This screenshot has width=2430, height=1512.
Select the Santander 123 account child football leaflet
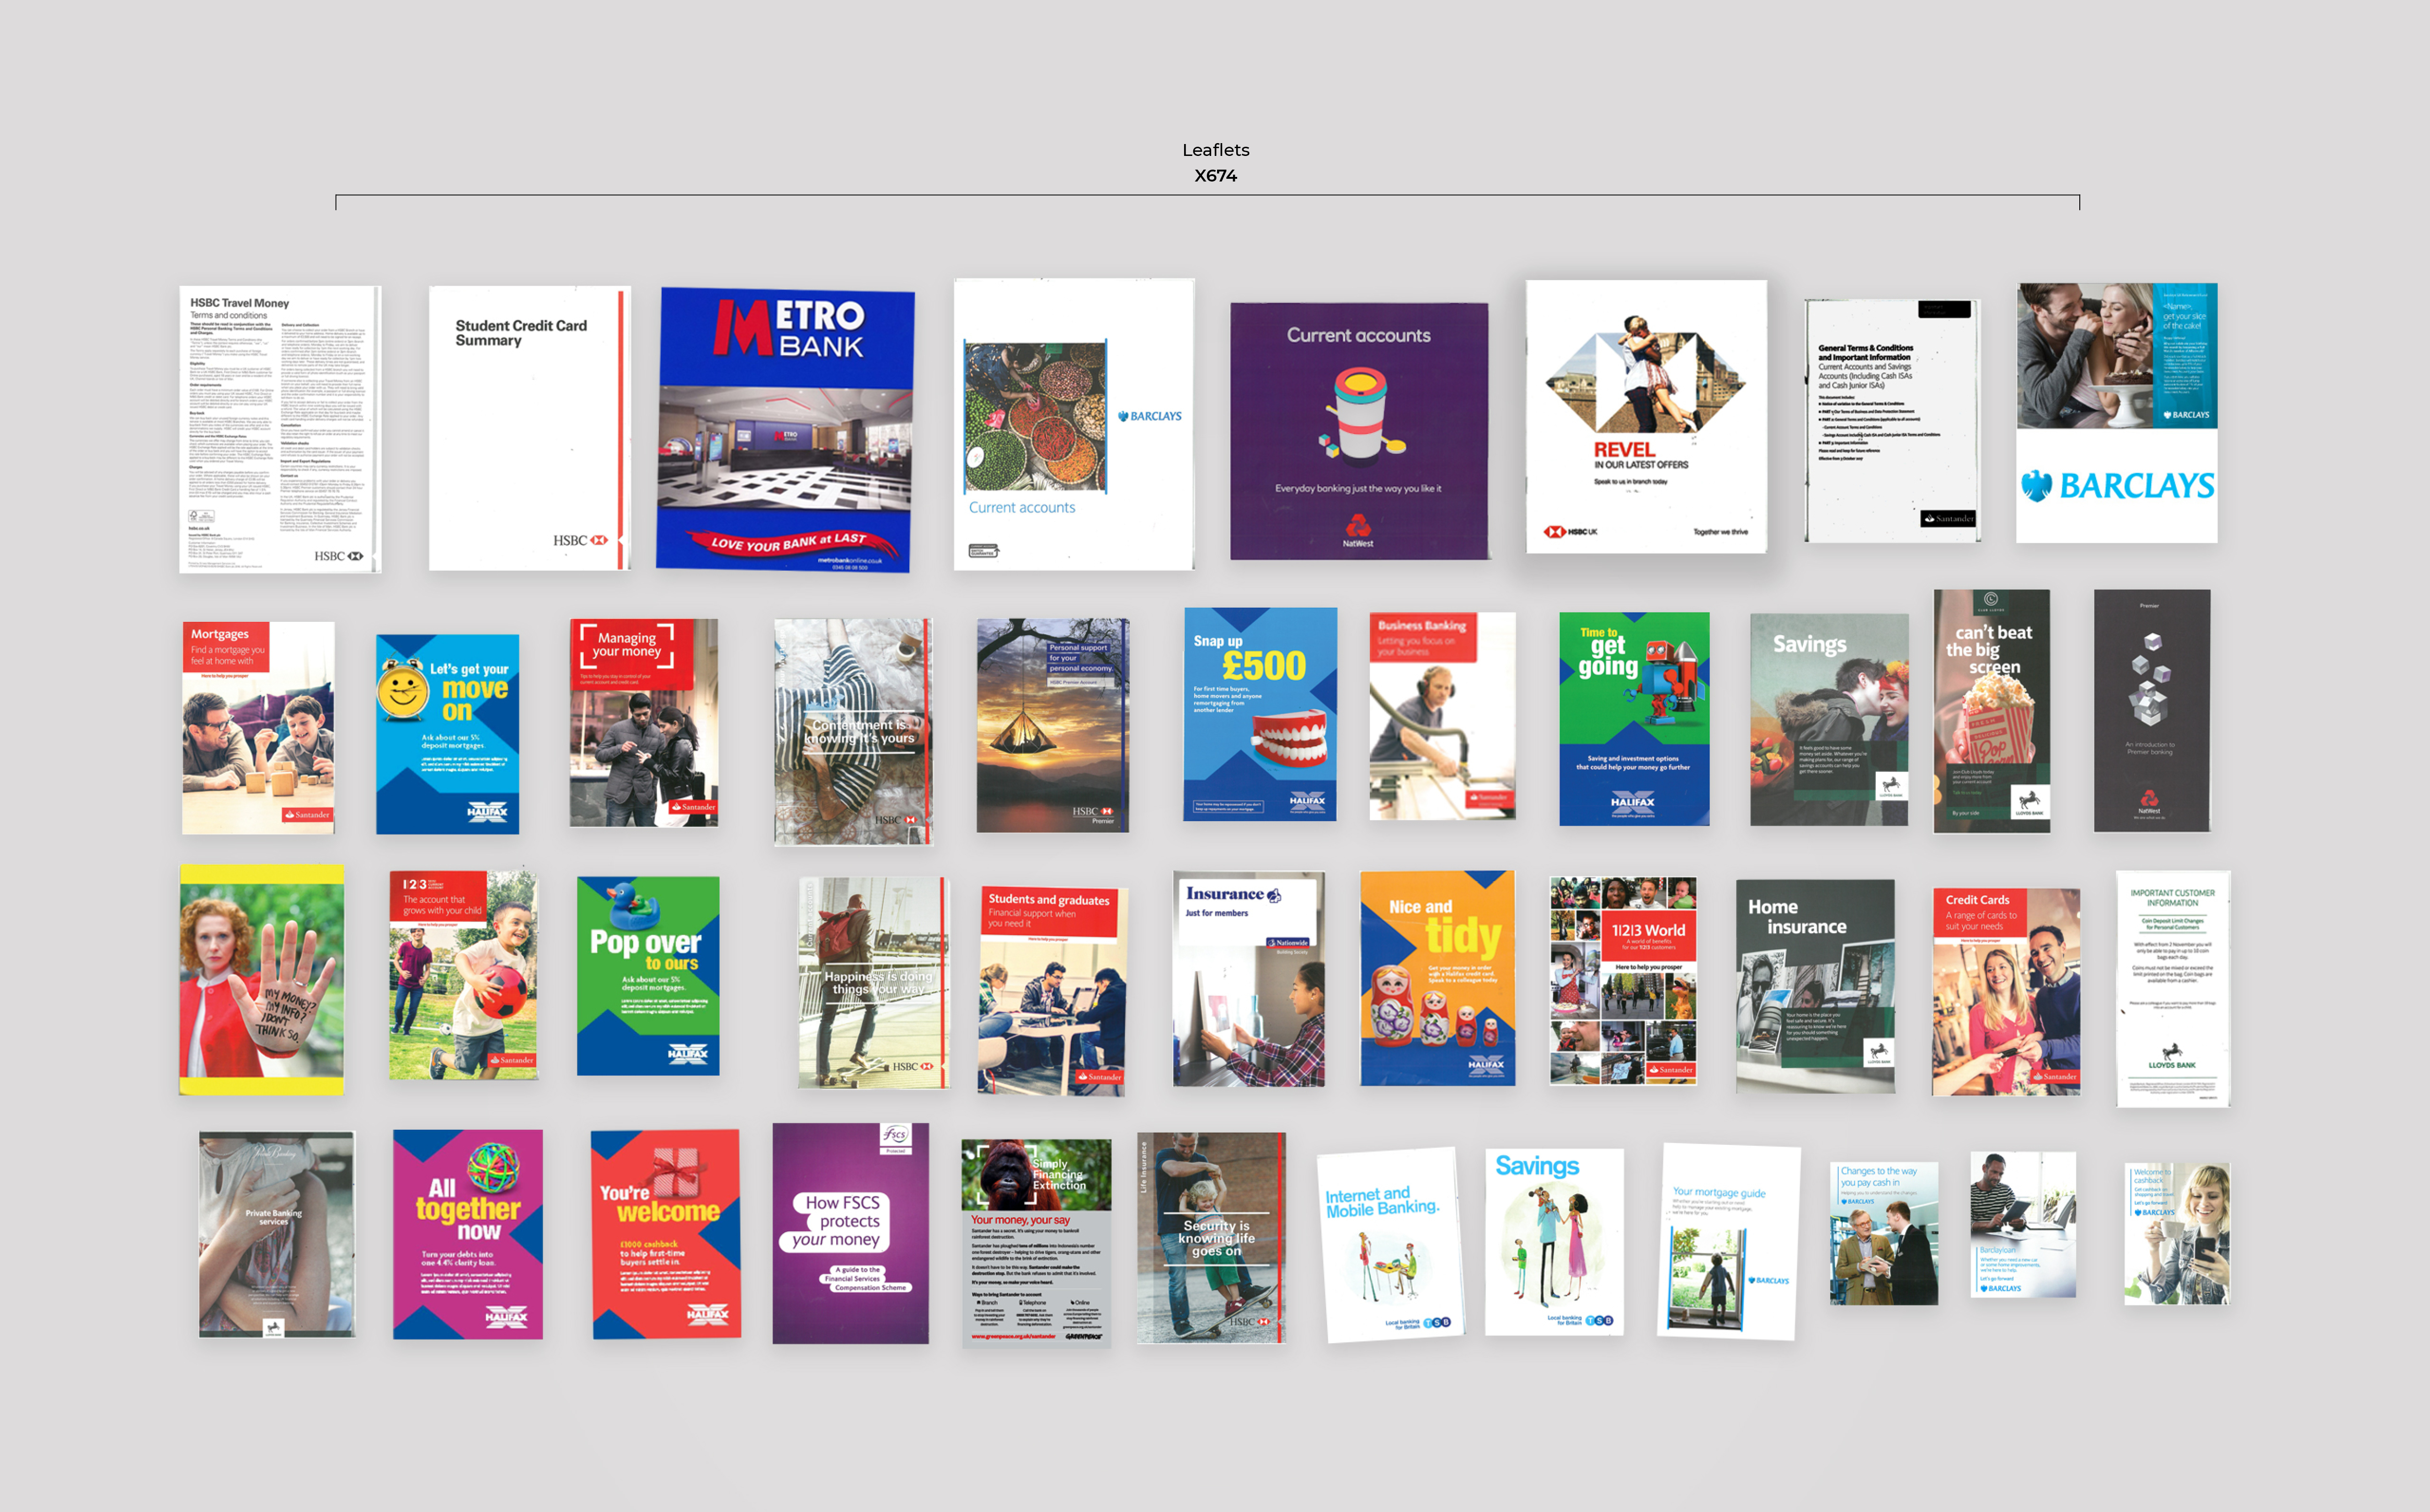(463, 975)
